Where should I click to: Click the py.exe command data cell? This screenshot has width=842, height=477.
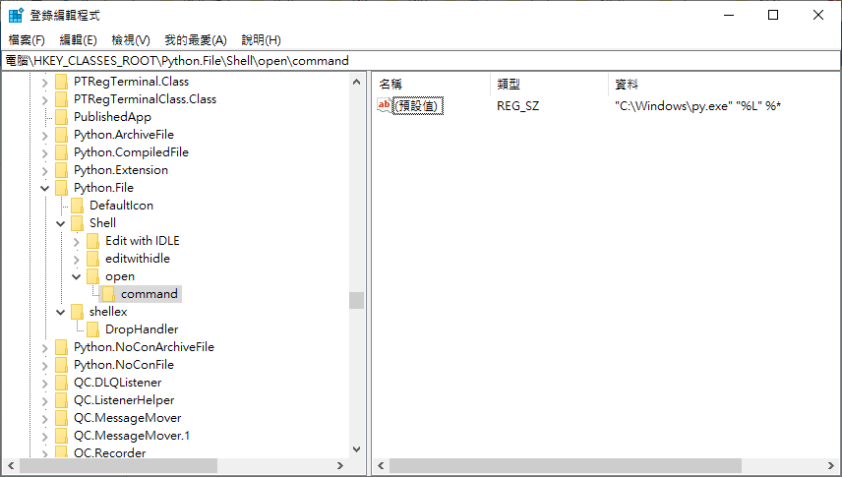[697, 106]
